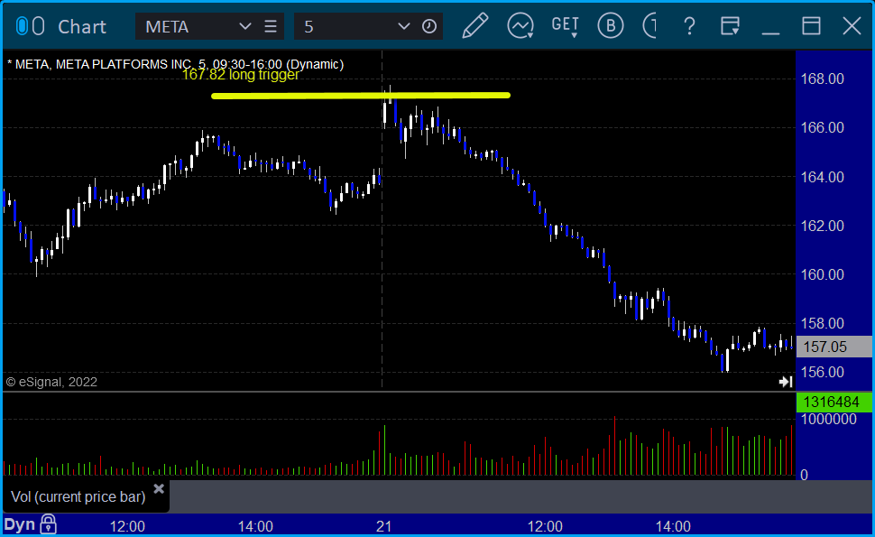Click the circled B back-testing icon

tap(611, 26)
